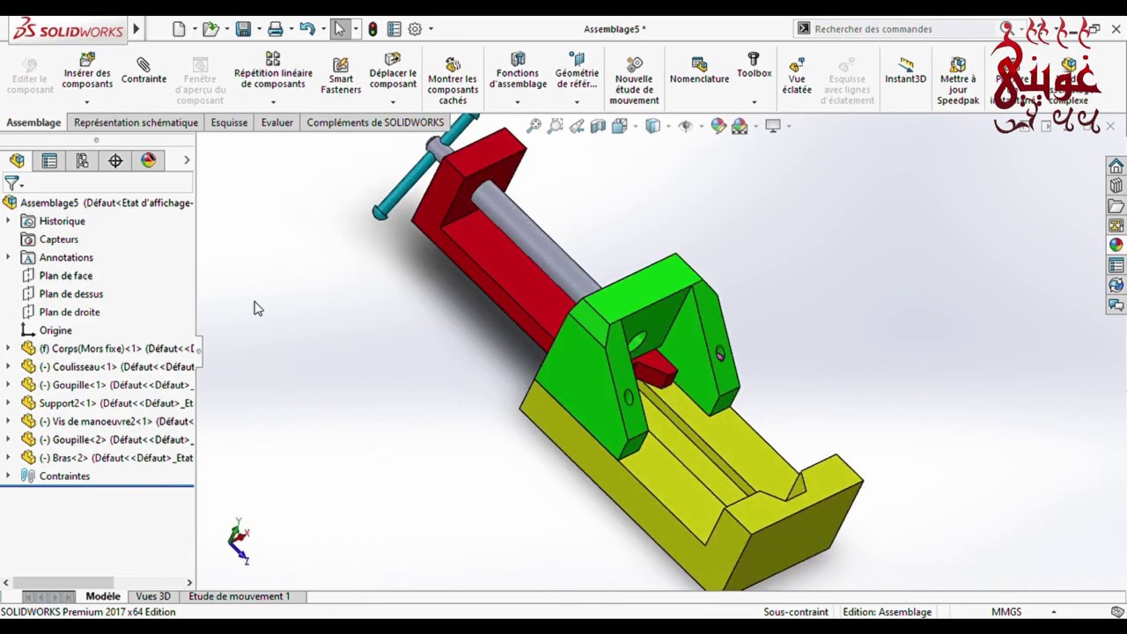
Task: Open the Etude de mouvement 1 tab
Action: point(239,596)
